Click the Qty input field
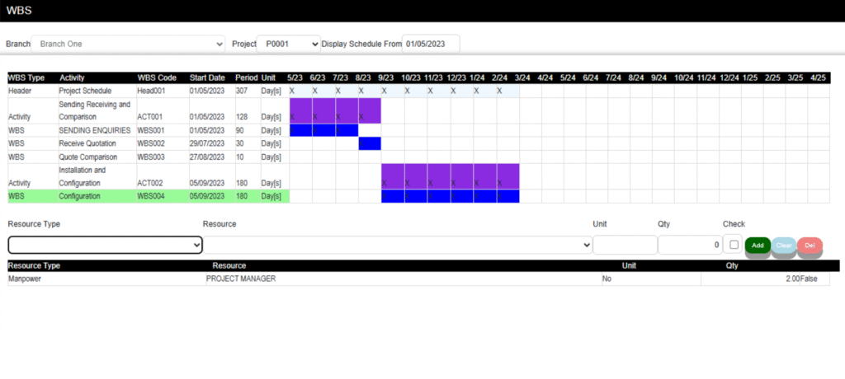The height and width of the screenshot is (379, 845). [x=689, y=245]
